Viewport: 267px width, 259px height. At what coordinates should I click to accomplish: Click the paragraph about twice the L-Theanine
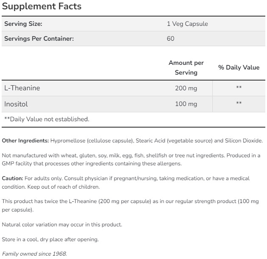pyautogui.click(x=131, y=206)
